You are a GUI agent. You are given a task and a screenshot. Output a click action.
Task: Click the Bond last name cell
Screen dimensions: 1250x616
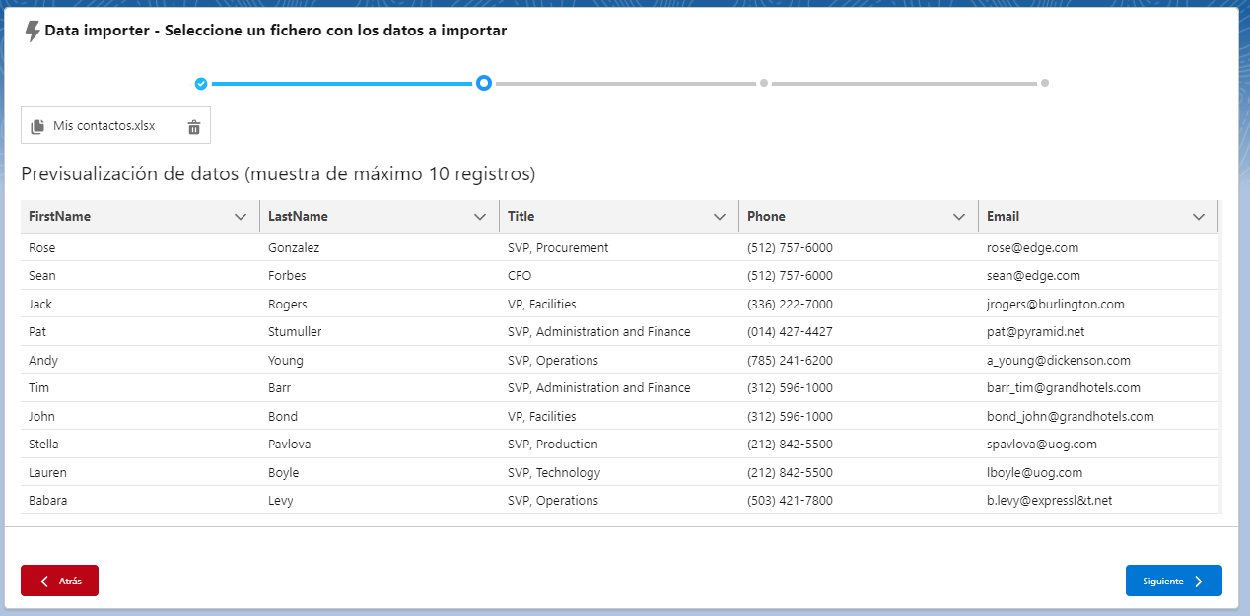[380, 417]
